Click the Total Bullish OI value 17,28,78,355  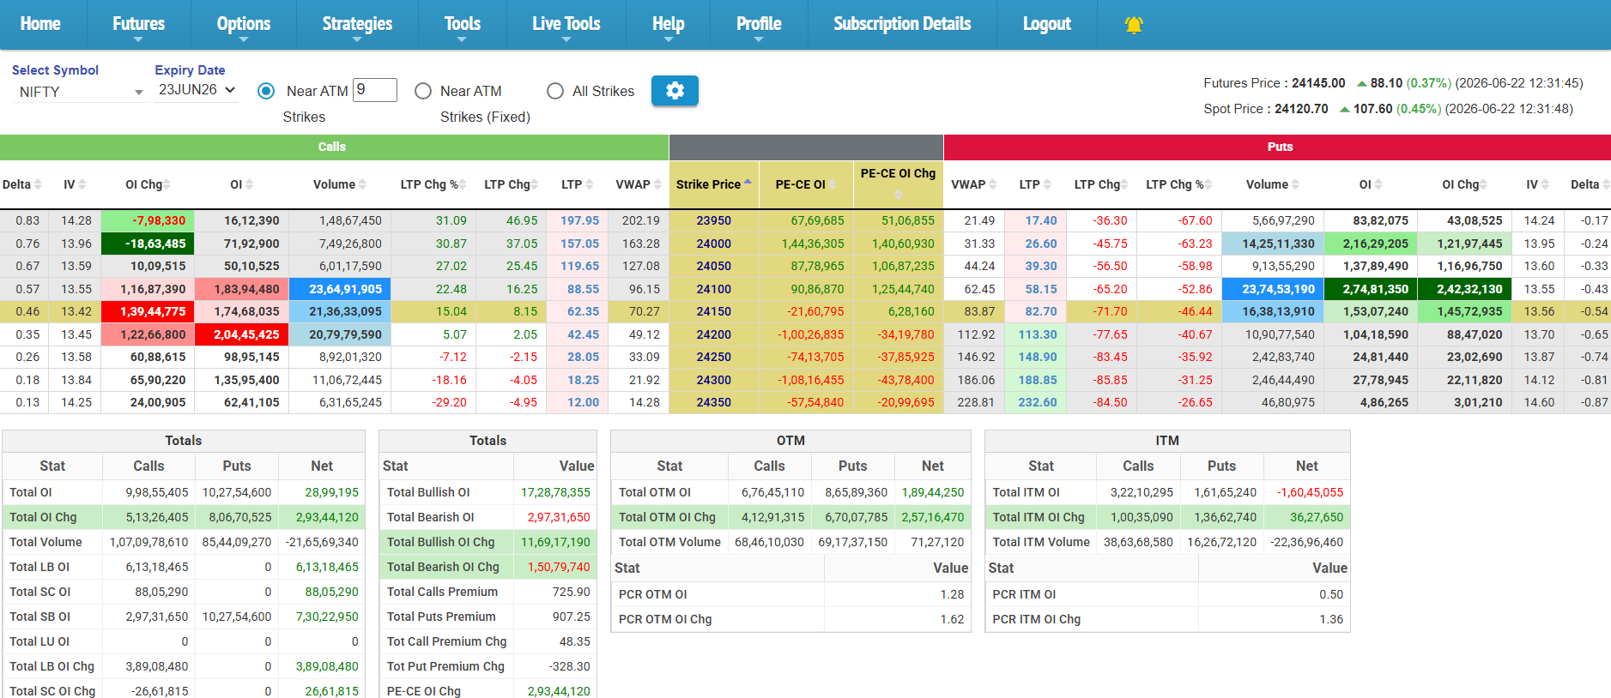point(555,492)
